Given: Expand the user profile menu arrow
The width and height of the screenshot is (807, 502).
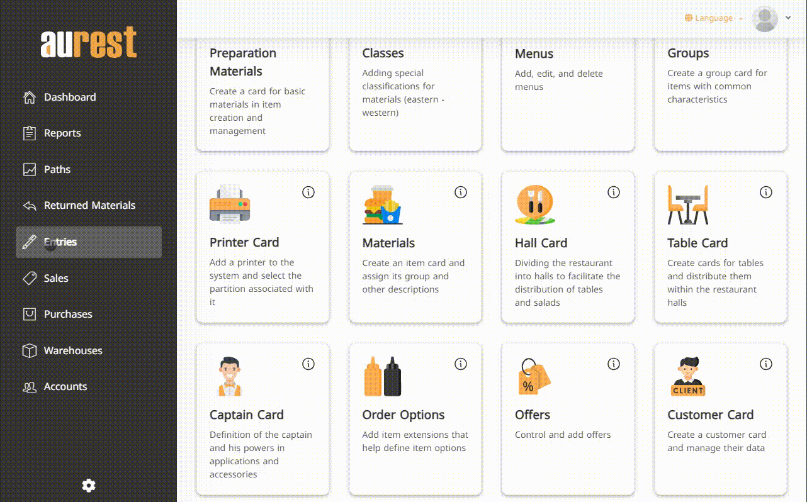Looking at the screenshot, I should click(x=788, y=18).
